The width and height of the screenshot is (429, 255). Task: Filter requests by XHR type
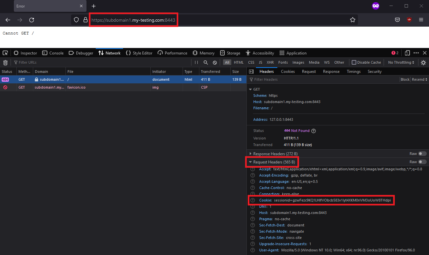(x=270, y=62)
